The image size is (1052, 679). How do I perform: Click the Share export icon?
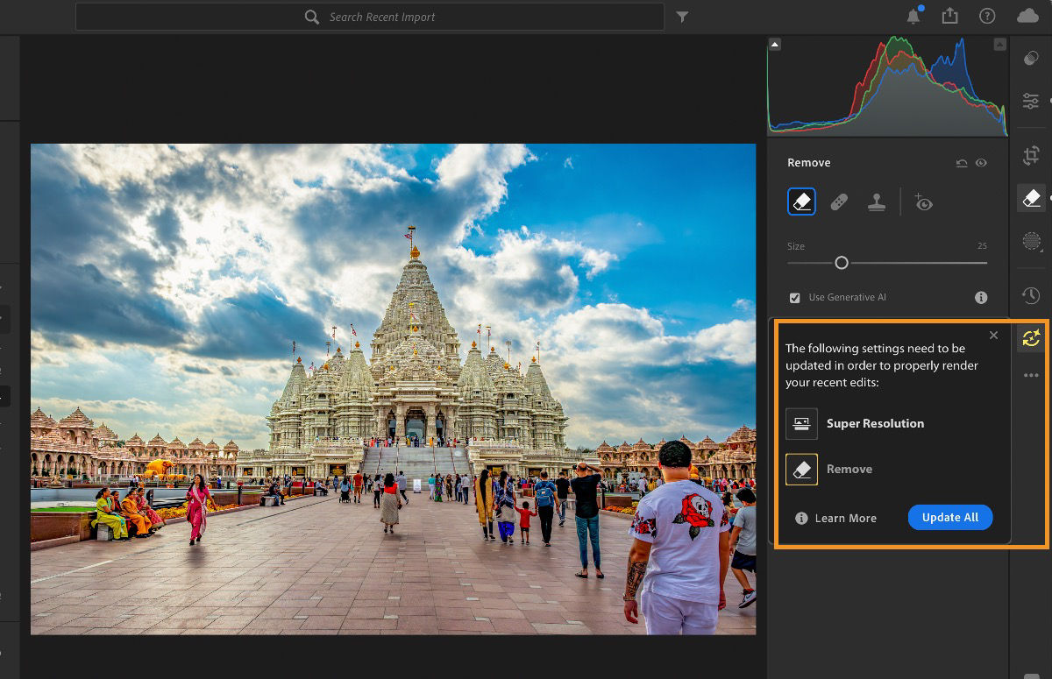[950, 17]
